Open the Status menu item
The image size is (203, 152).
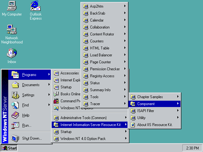[x=104, y=83]
